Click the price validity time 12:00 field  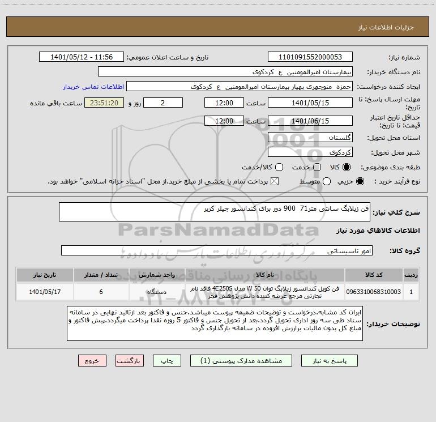pos(224,121)
